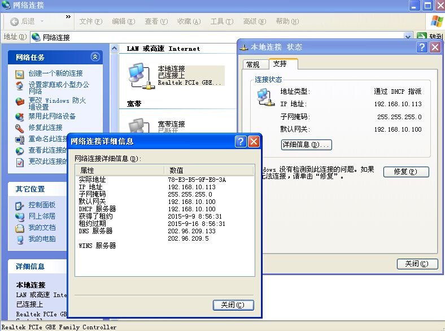Click the 后退 back arrow icon

[14, 21]
